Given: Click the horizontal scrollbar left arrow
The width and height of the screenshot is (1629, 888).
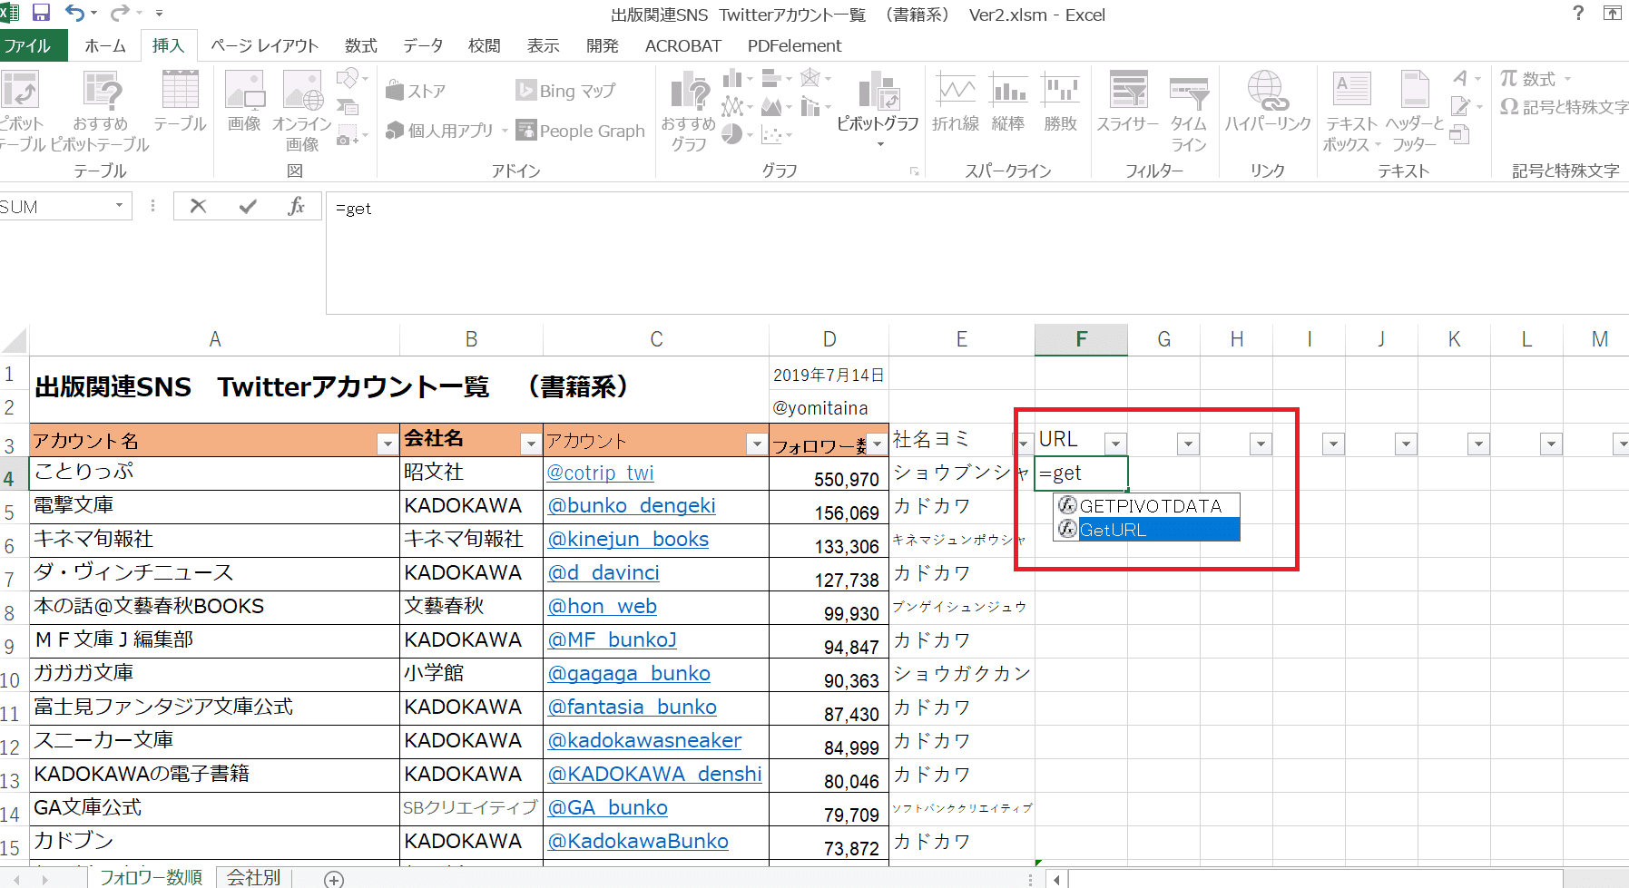Looking at the screenshot, I should point(1056,878).
